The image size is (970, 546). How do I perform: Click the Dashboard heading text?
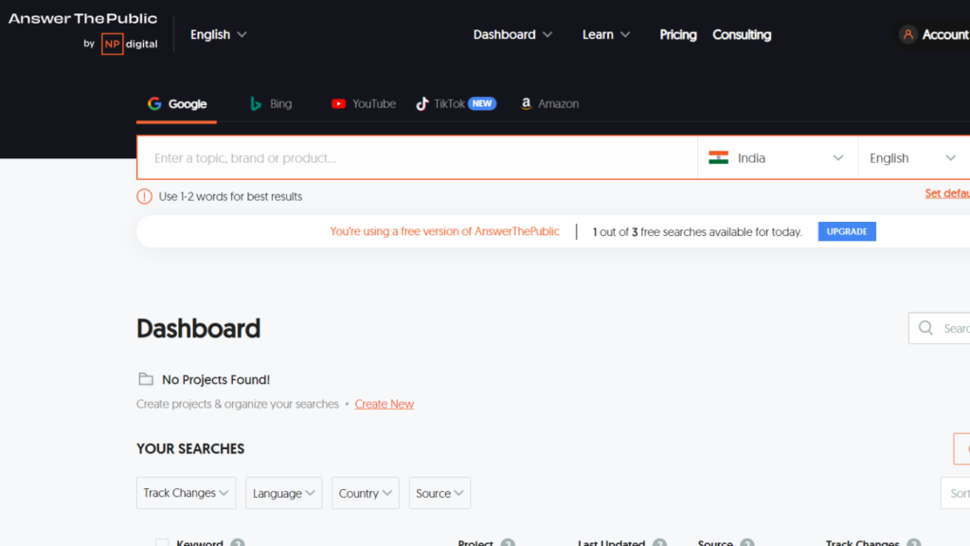199,329
